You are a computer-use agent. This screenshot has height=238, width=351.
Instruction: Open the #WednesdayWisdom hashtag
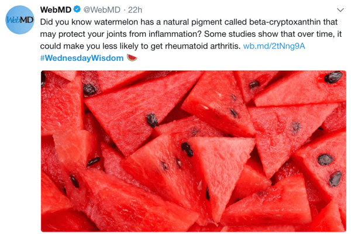(82, 58)
